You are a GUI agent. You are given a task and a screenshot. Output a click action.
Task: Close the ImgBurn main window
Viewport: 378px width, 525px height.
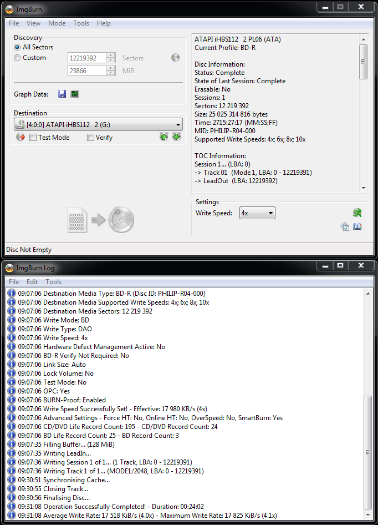[361, 7]
